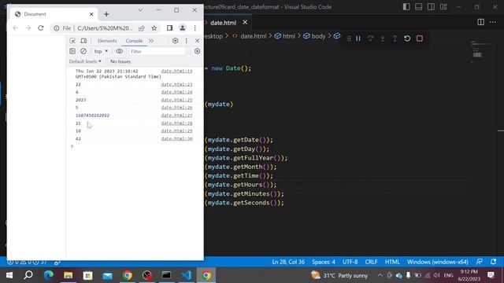Click the No Issues button

[x=120, y=61]
